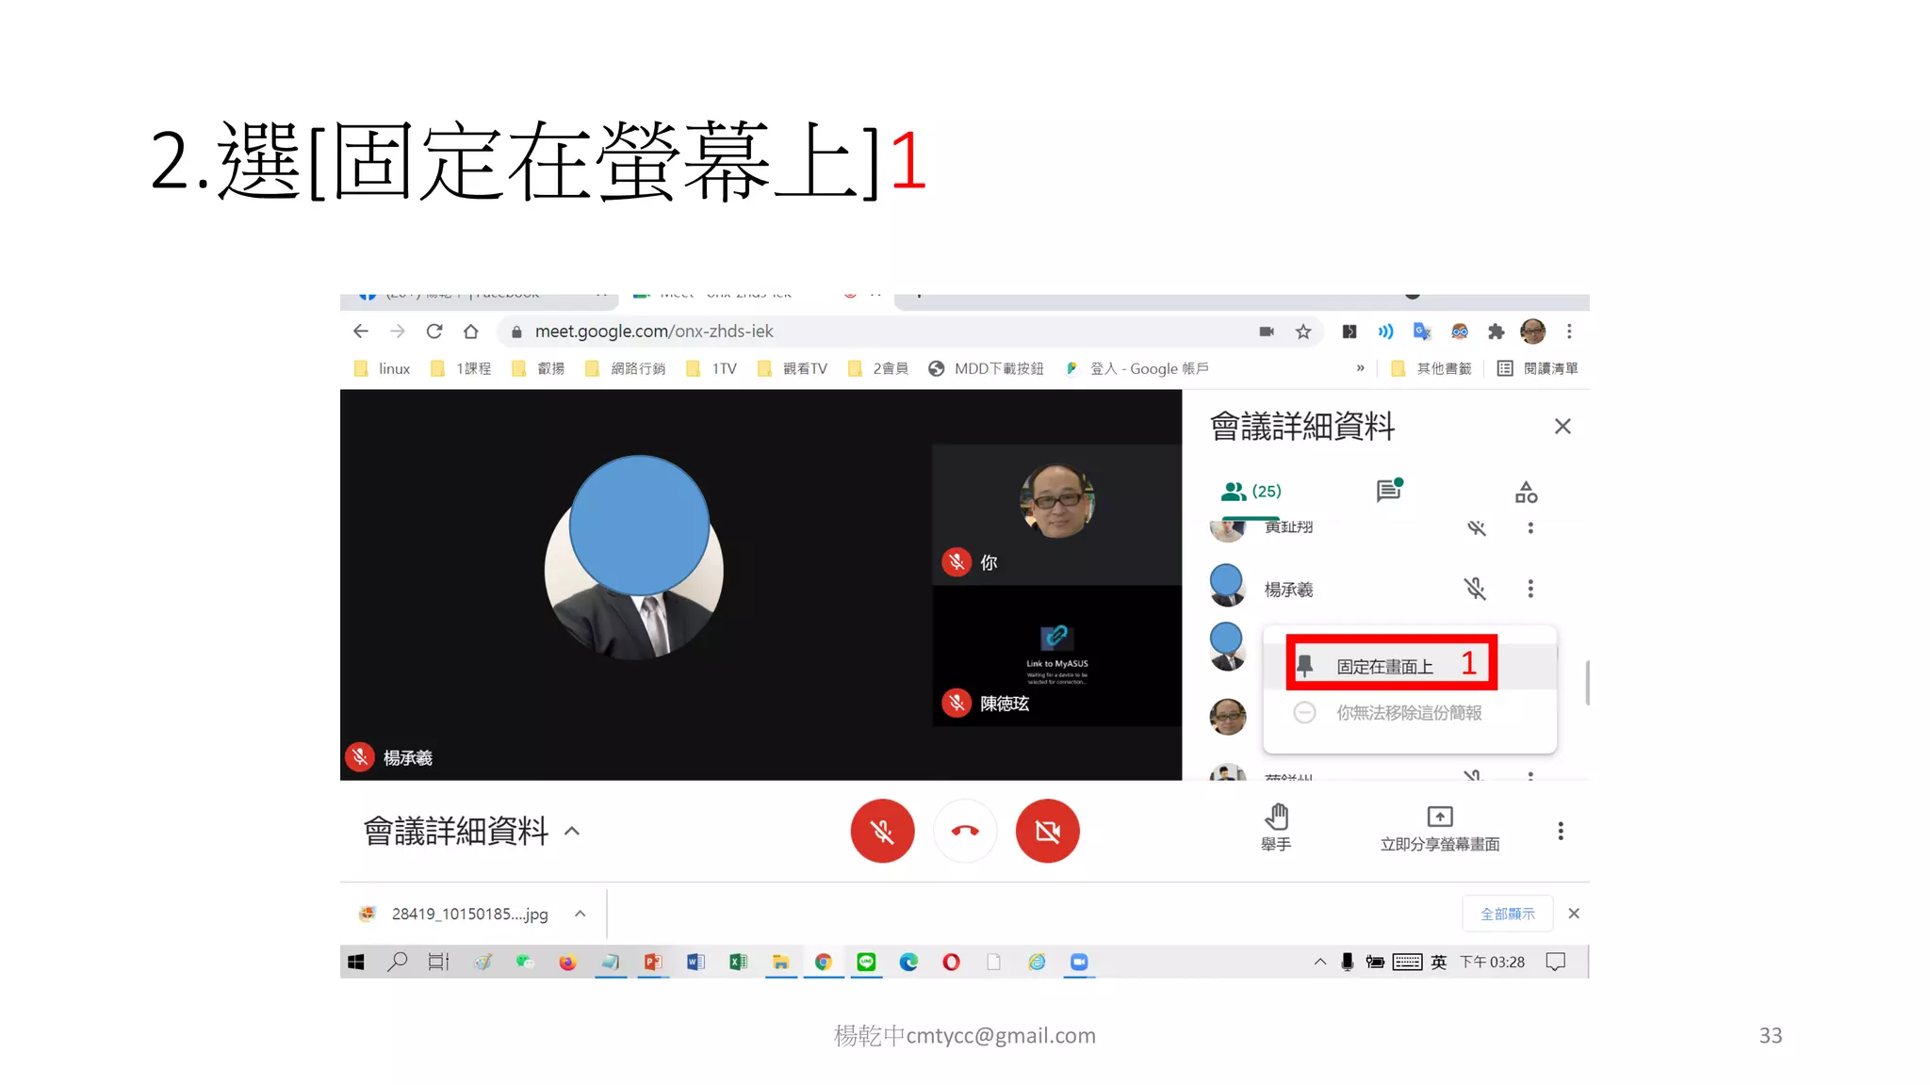Open the 登入 - Google 帳戶 bookmark

pyautogui.click(x=1137, y=368)
